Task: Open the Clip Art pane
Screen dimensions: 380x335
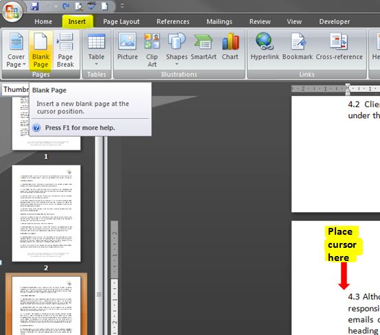Action: tap(152, 50)
